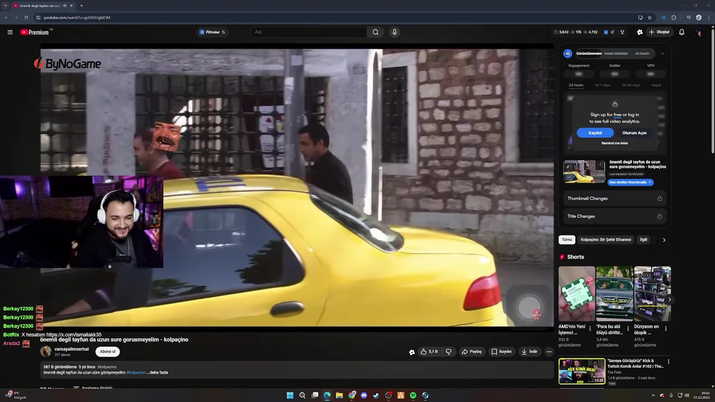The width and height of the screenshot is (715, 402).
Task: Start voice search with microphone icon
Action: tap(394, 32)
